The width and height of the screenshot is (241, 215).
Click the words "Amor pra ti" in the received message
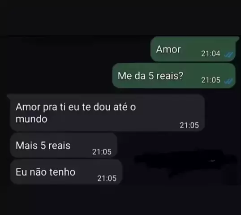41,107
